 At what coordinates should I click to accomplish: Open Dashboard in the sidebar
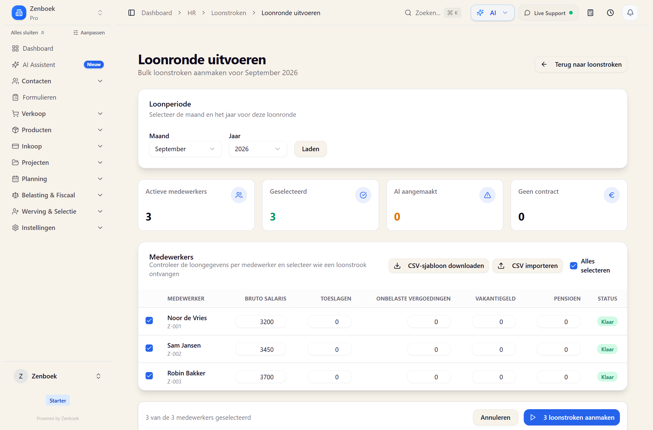pos(57,48)
